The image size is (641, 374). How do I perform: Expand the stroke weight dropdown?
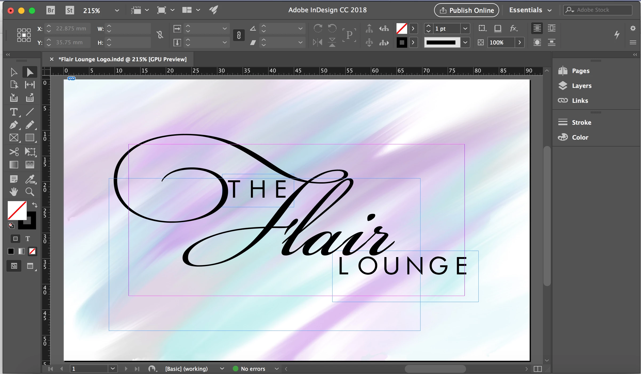coord(465,29)
